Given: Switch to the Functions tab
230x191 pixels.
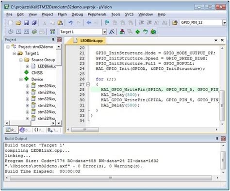Looking at the screenshot, I should point(39,130).
